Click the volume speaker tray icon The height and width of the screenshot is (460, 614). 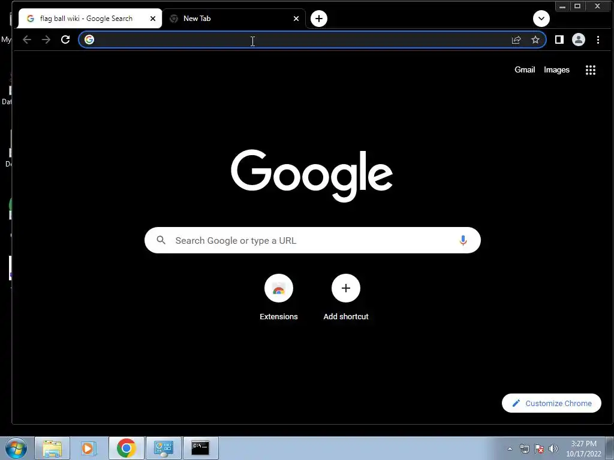[x=553, y=449]
